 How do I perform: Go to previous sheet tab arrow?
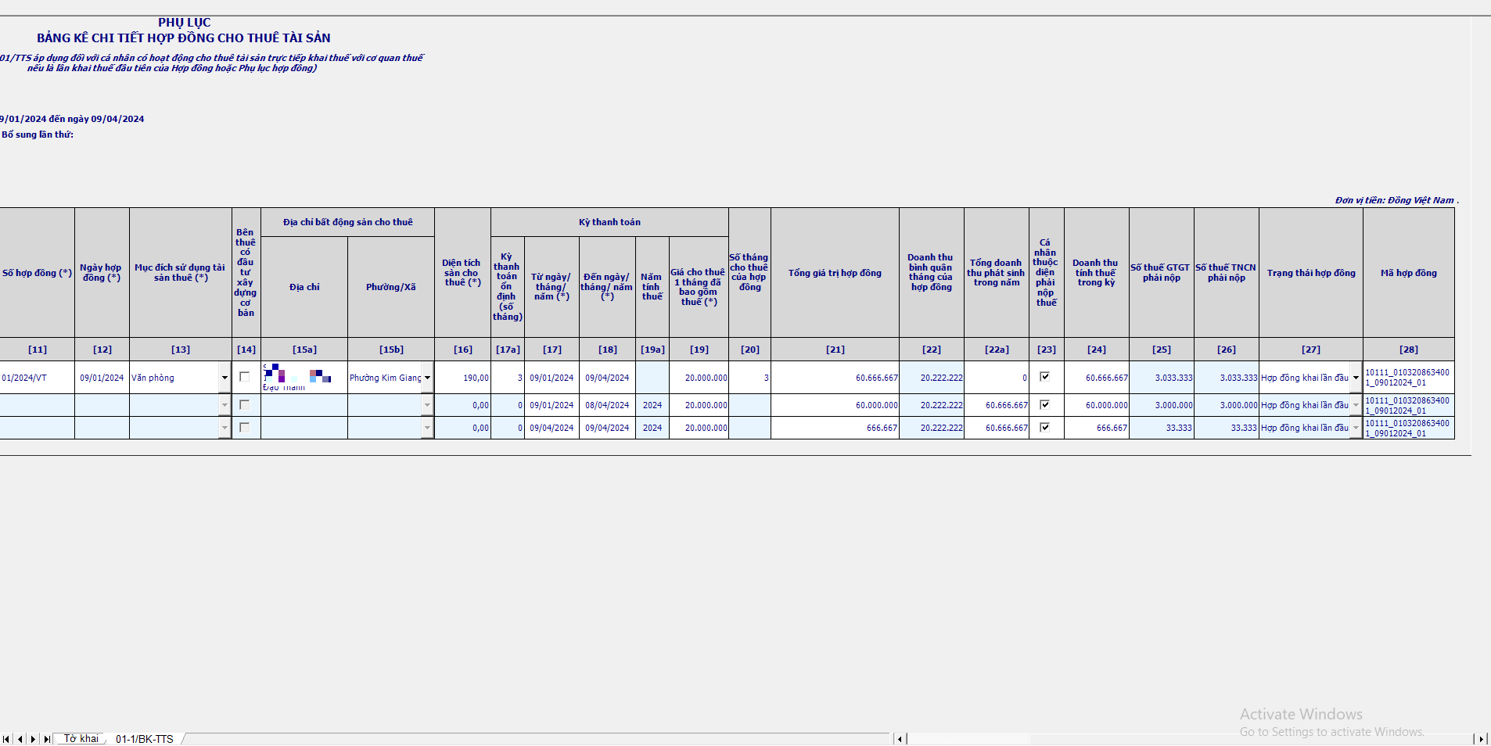[20, 739]
